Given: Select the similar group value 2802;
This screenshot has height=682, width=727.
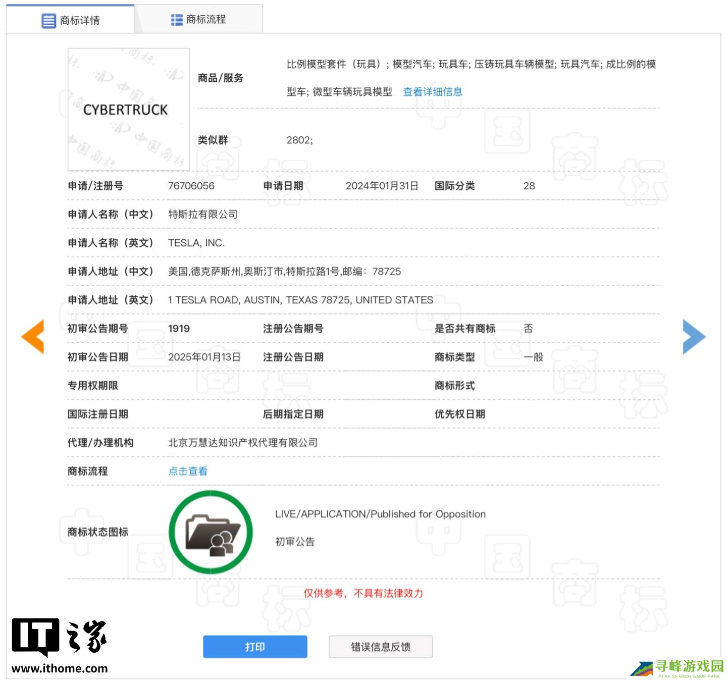Looking at the screenshot, I should [300, 140].
